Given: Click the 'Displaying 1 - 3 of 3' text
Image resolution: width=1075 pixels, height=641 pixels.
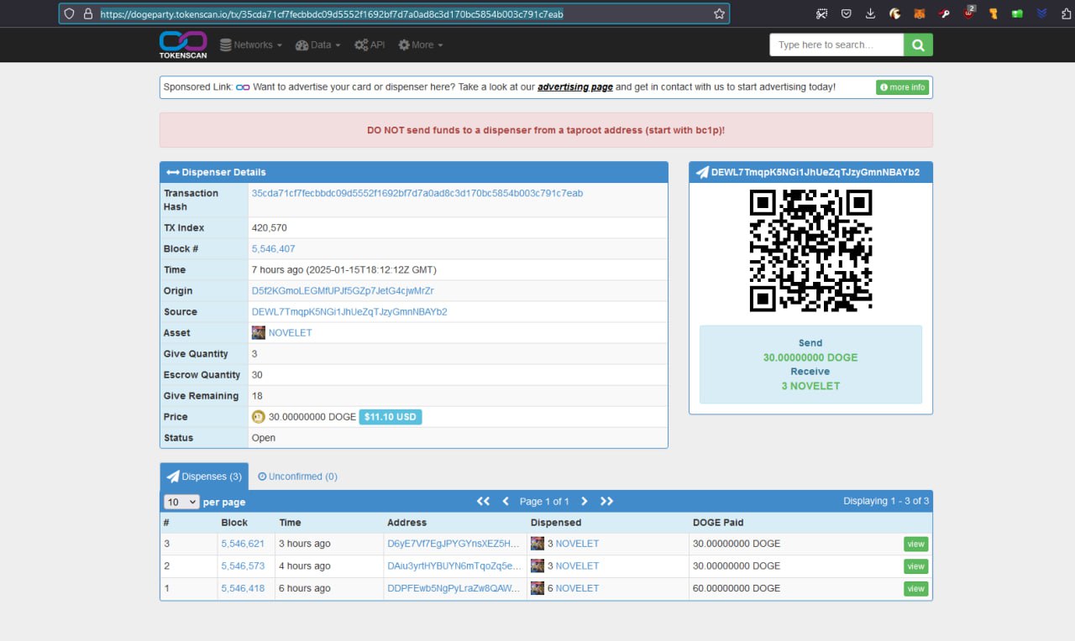Looking at the screenshot, I should 886,501.
